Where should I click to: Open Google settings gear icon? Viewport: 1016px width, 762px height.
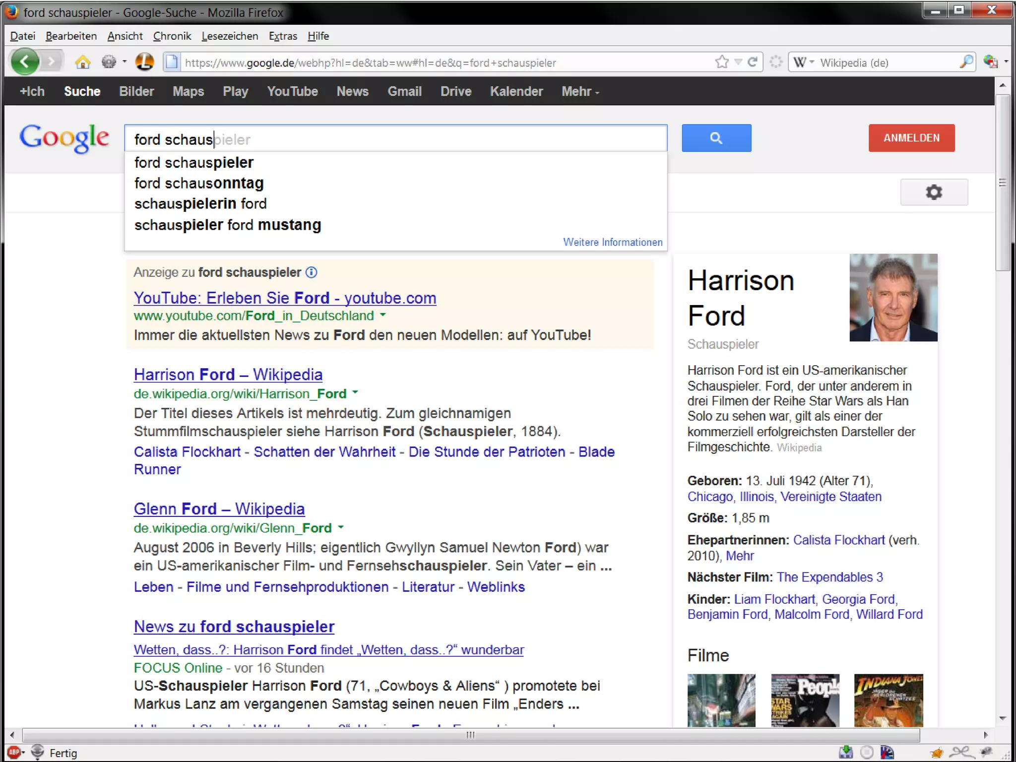pyautogui.click(x=934, y=192)
